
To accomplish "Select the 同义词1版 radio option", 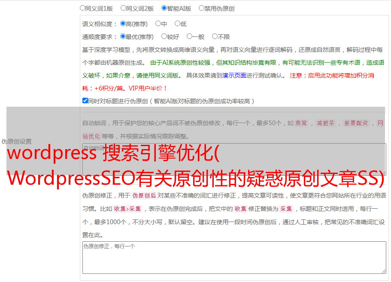I will (82, 8).
